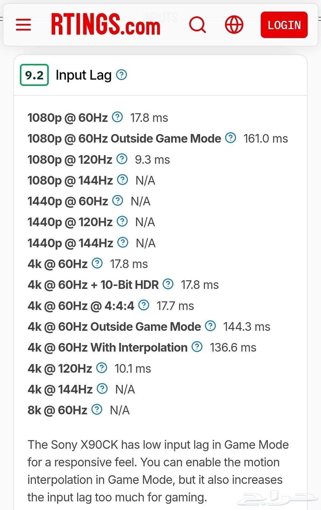Open help icon beside 1080p @ 144Hz

click(122, 180)
